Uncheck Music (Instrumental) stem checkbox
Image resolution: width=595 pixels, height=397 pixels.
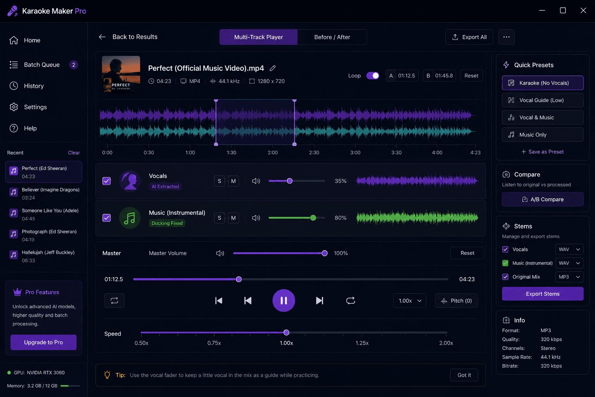(505, 263)
